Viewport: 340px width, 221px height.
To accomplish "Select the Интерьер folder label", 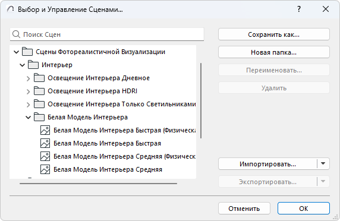I will (x=57, y=65).
